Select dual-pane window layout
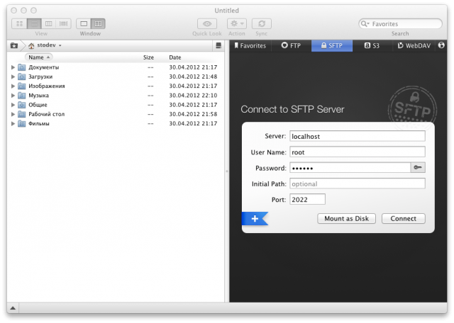The image size is (454, 323). [98, 23]
